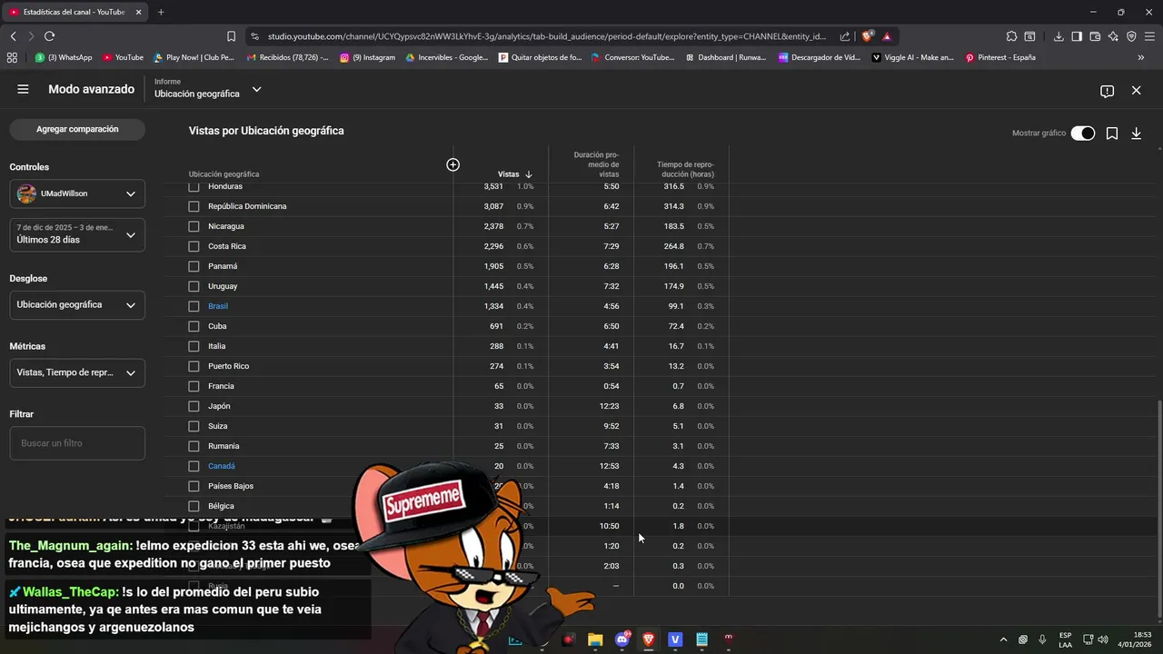Open the browser main menu icon
Viewport: 1163px width, 654px height.
(1149, 36)
